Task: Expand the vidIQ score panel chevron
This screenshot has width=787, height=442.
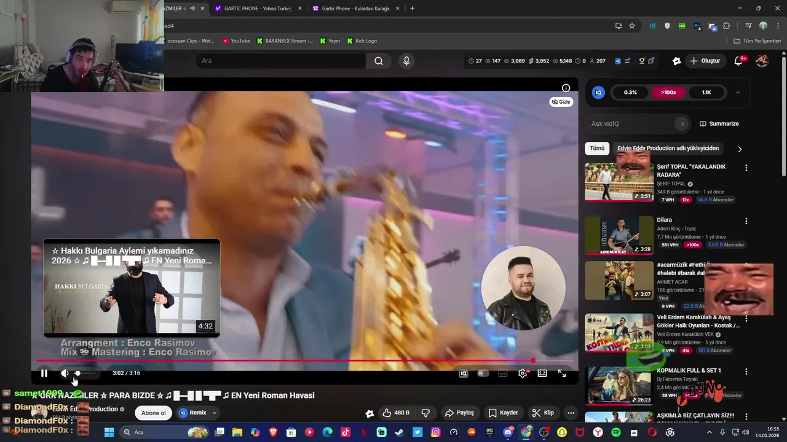Action: (x=737, y=93)
